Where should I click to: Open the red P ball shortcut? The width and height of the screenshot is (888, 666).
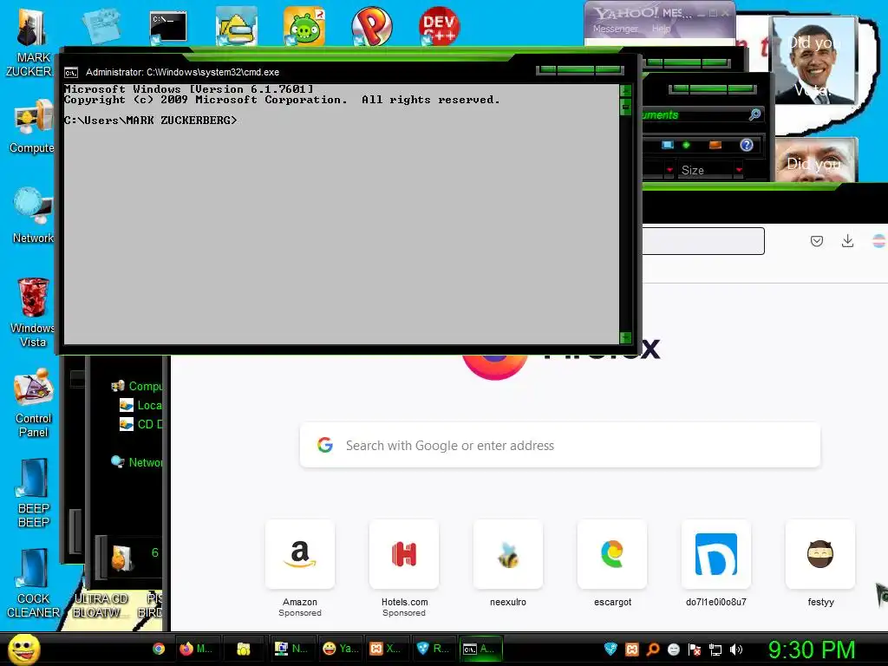tap(371, 26)
